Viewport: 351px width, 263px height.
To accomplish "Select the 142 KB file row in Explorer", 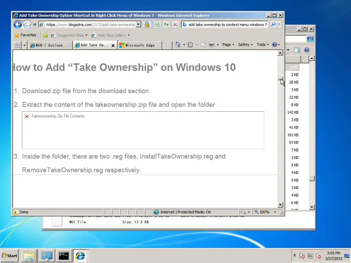I will pos(293,112).
